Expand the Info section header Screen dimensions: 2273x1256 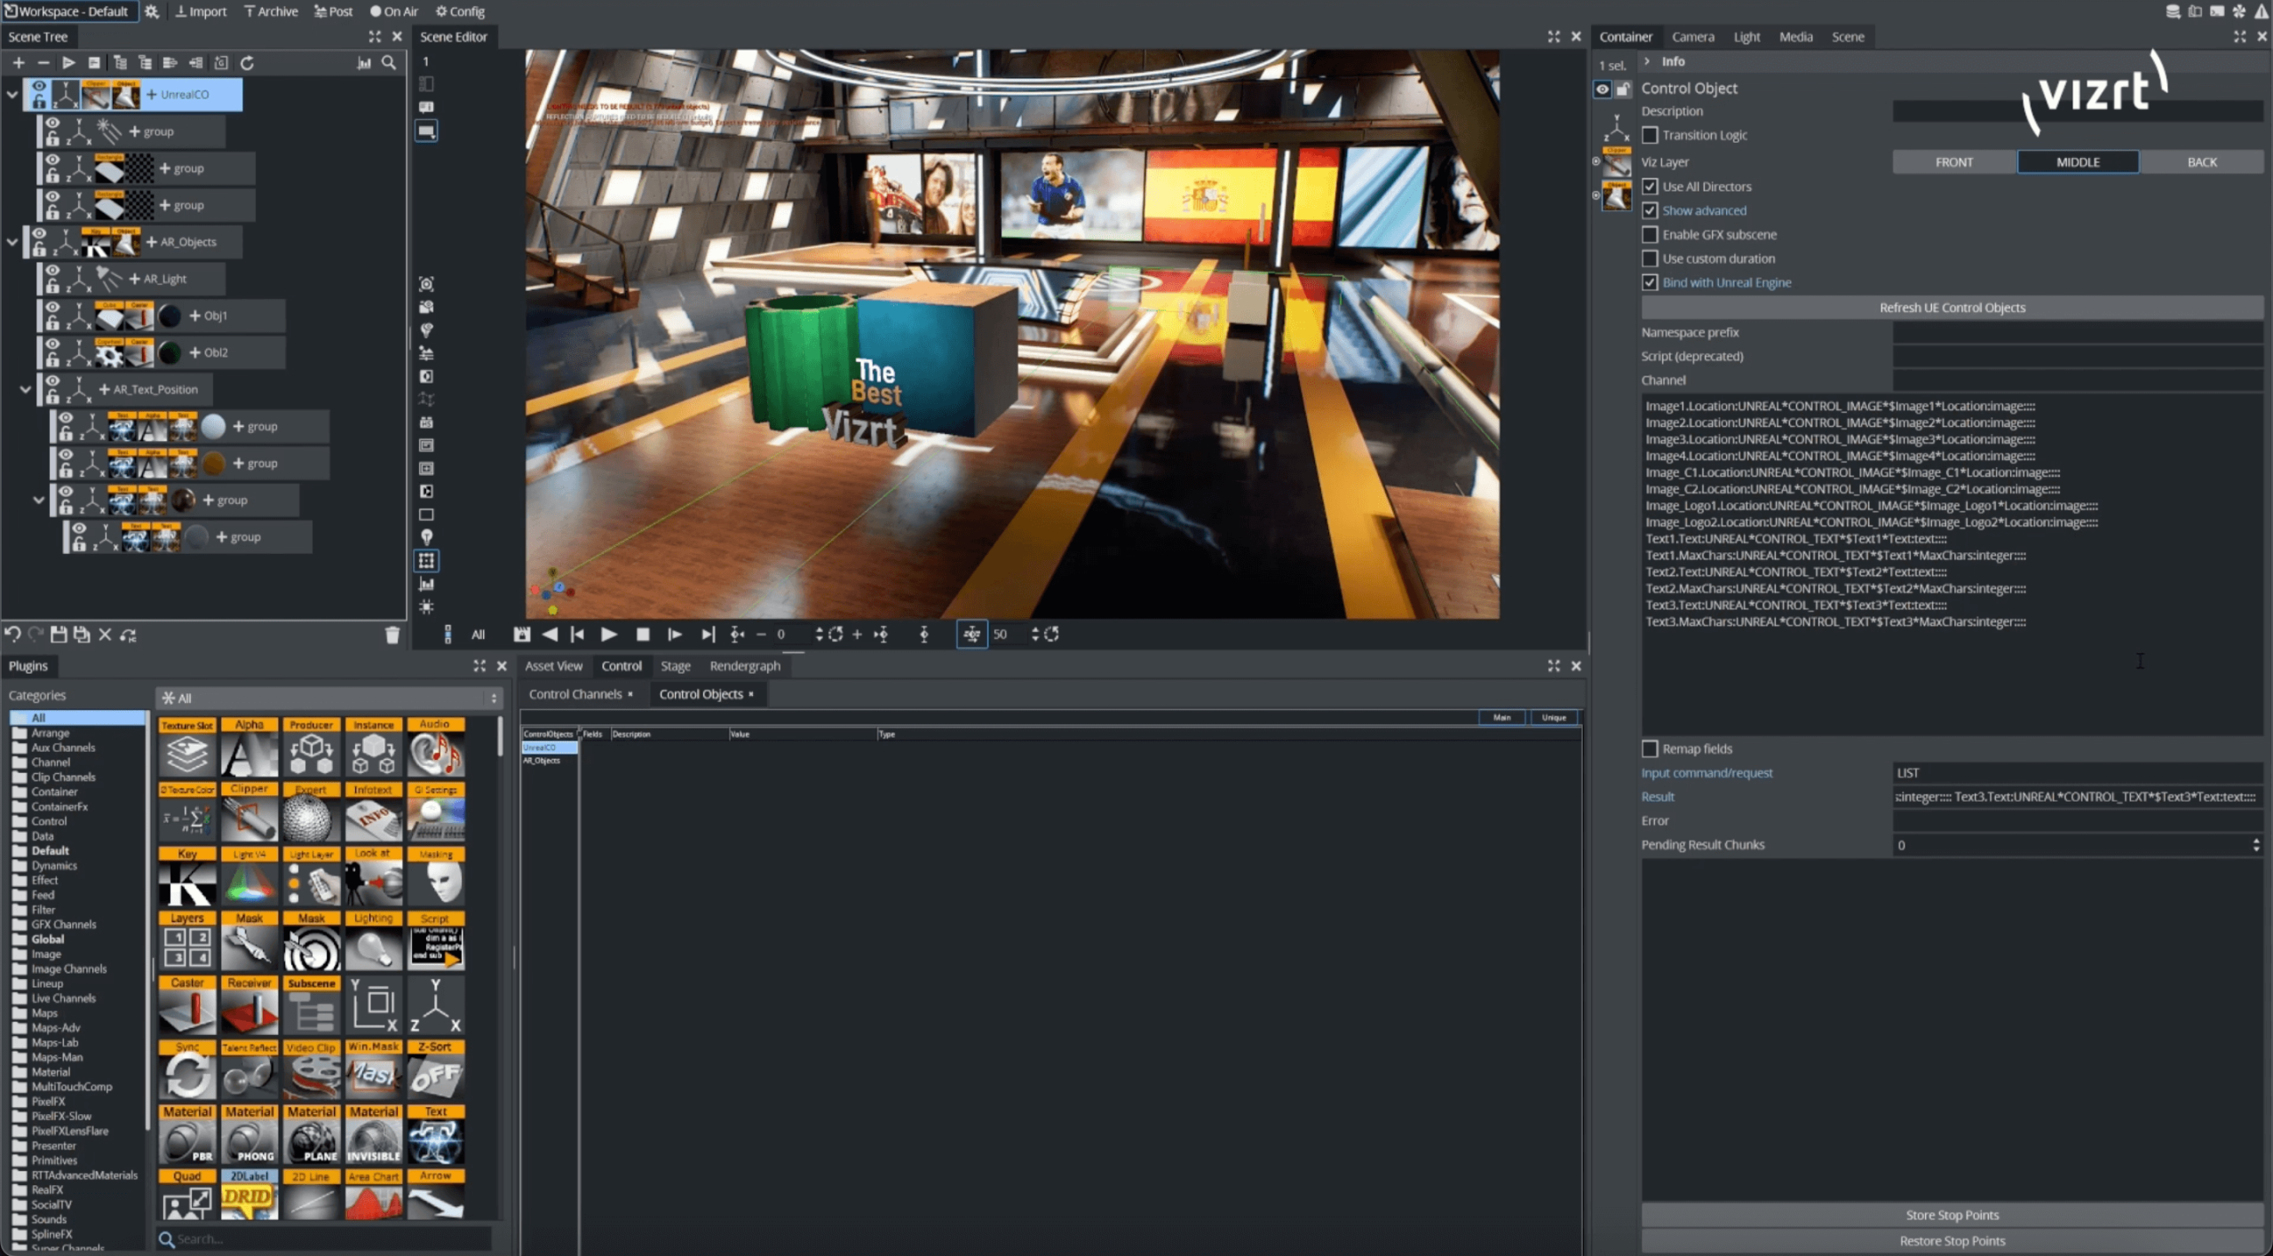point(1648,60)
